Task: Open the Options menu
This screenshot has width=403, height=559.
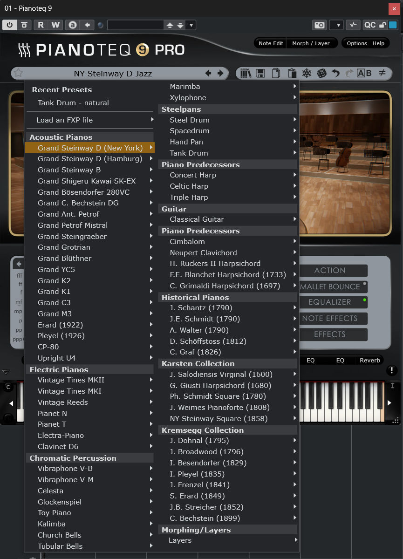Action: pos(357,43)
